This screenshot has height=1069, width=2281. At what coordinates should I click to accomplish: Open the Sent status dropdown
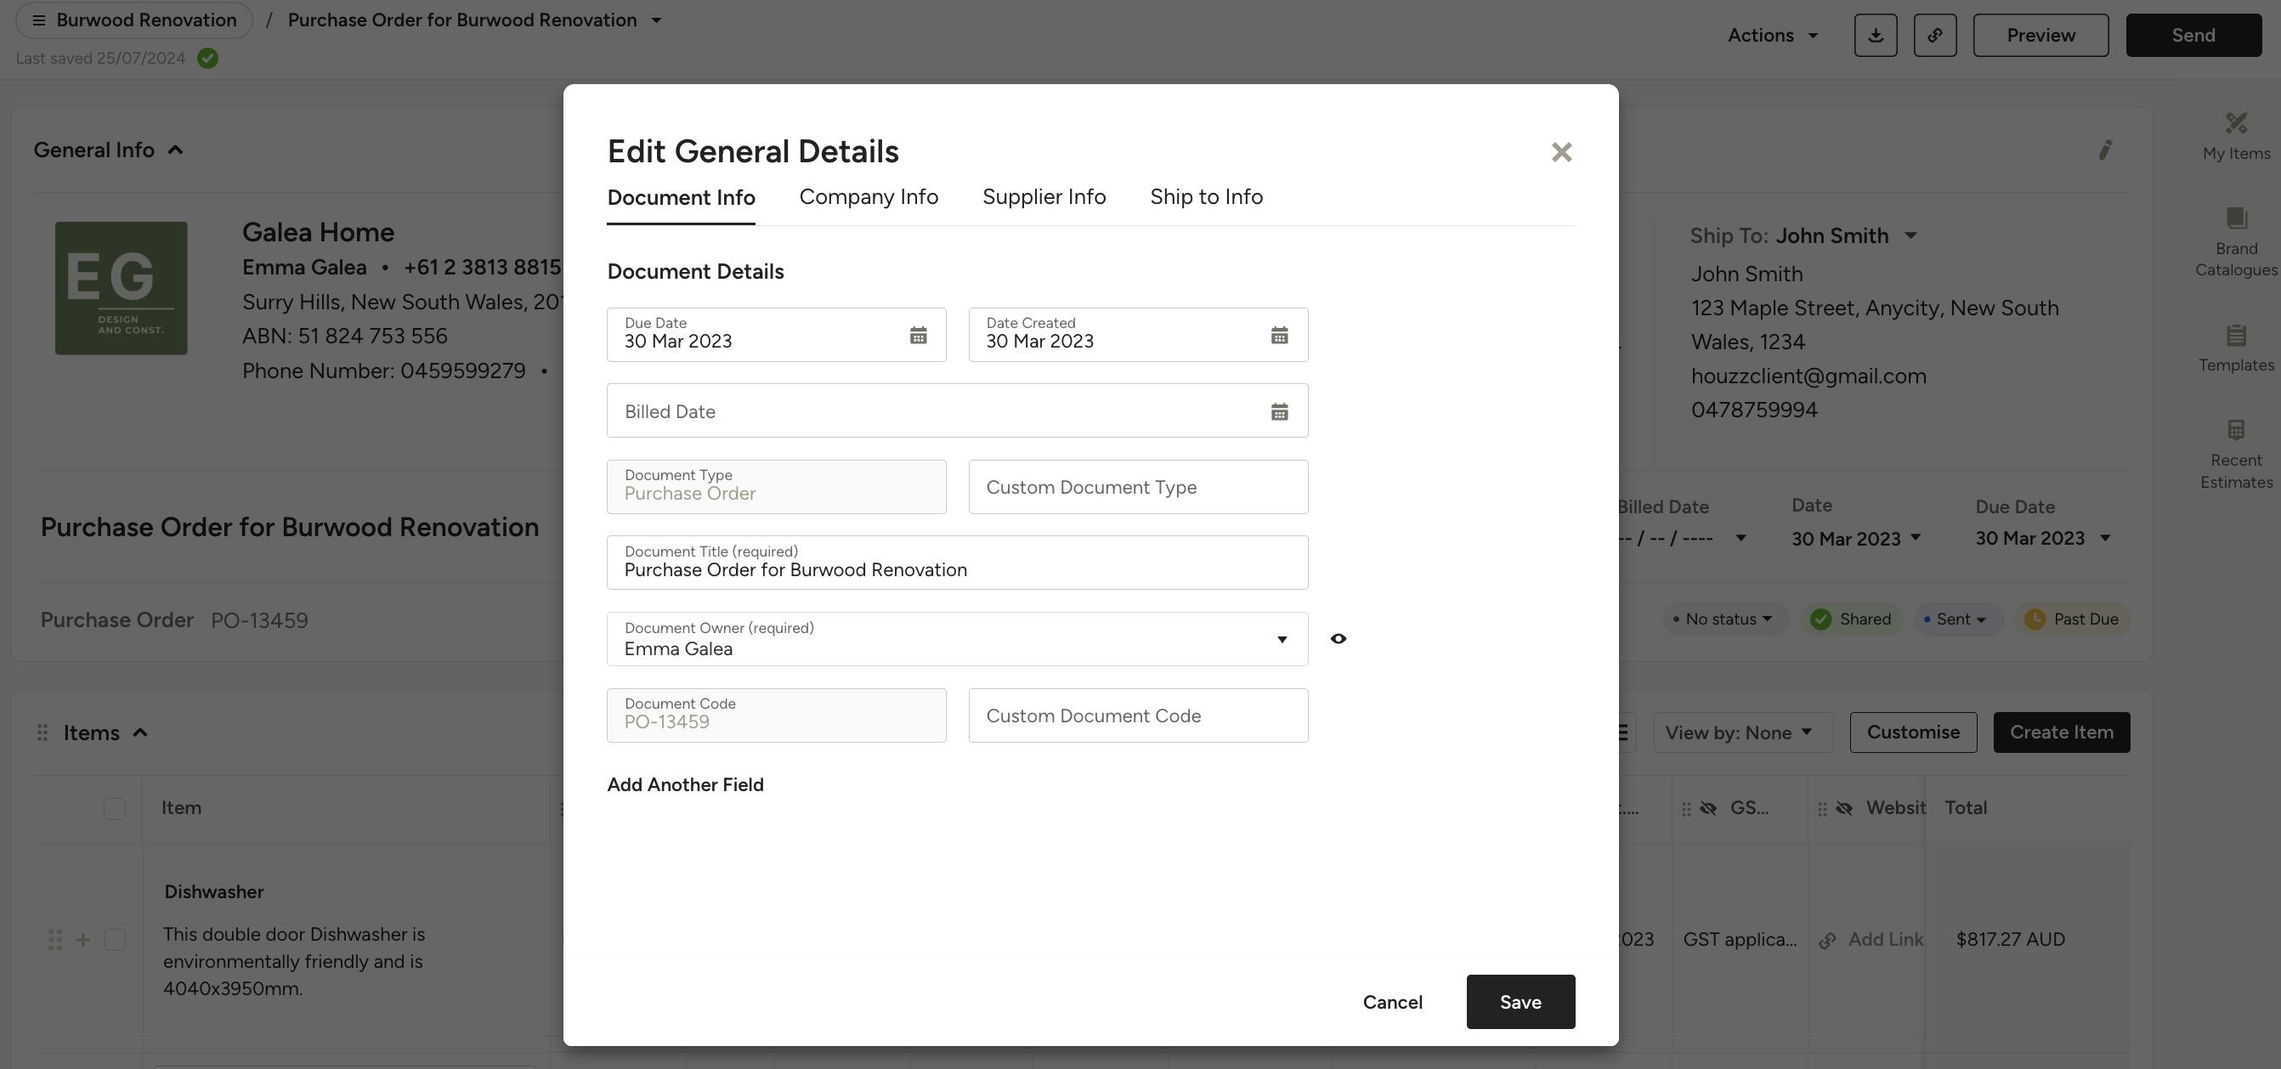pos(1959,619)
